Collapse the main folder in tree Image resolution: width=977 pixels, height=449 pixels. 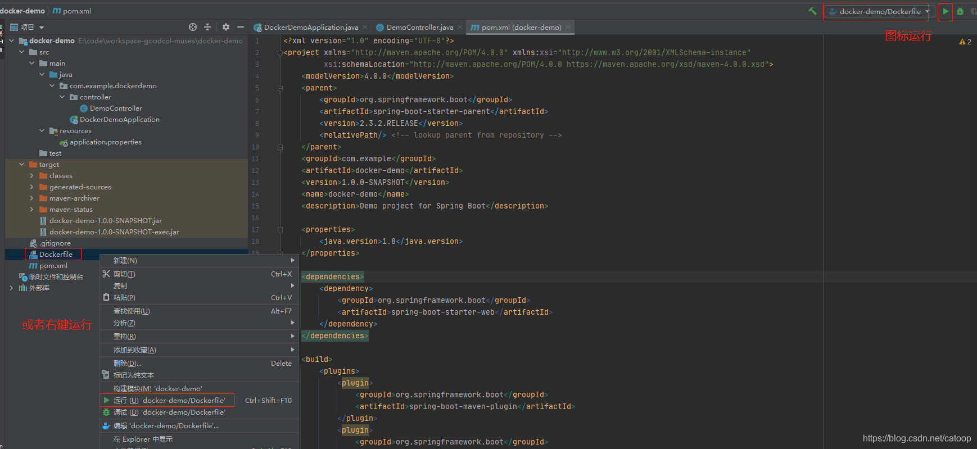pyautogui.click(x=31, y=63)
